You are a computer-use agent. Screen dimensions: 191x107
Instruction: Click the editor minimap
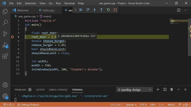(179, 21)
